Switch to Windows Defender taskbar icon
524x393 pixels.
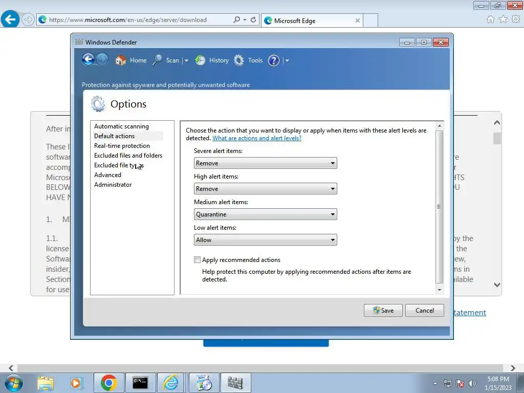coord(235,383)
